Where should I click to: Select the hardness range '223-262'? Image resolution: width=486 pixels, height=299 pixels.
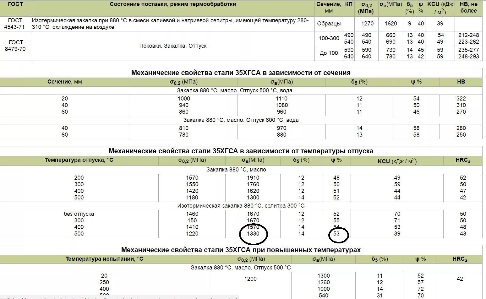[468, 42]
